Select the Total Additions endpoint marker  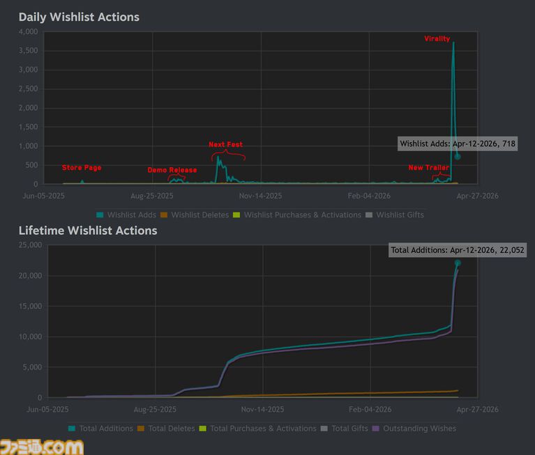tap(458, 263)
